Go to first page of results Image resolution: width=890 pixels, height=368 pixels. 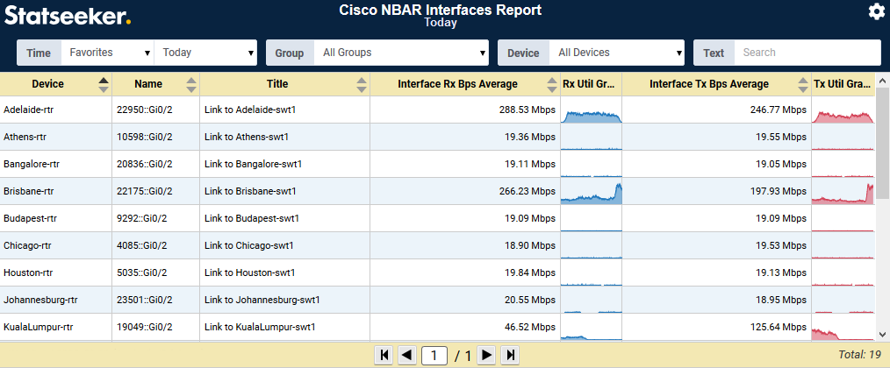[x=384, y=355]
